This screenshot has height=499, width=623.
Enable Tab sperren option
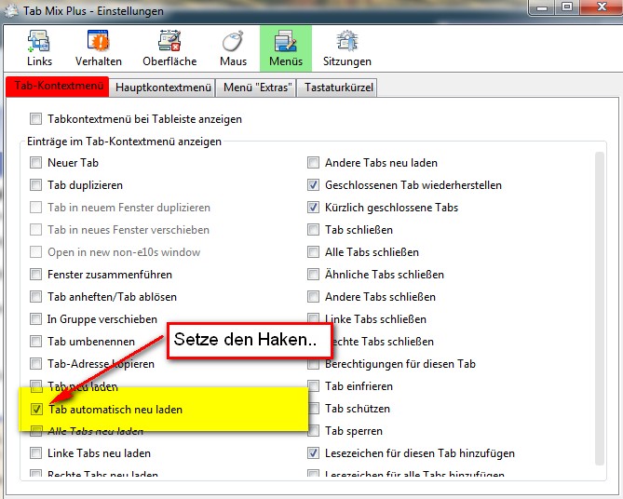point(313,431)
